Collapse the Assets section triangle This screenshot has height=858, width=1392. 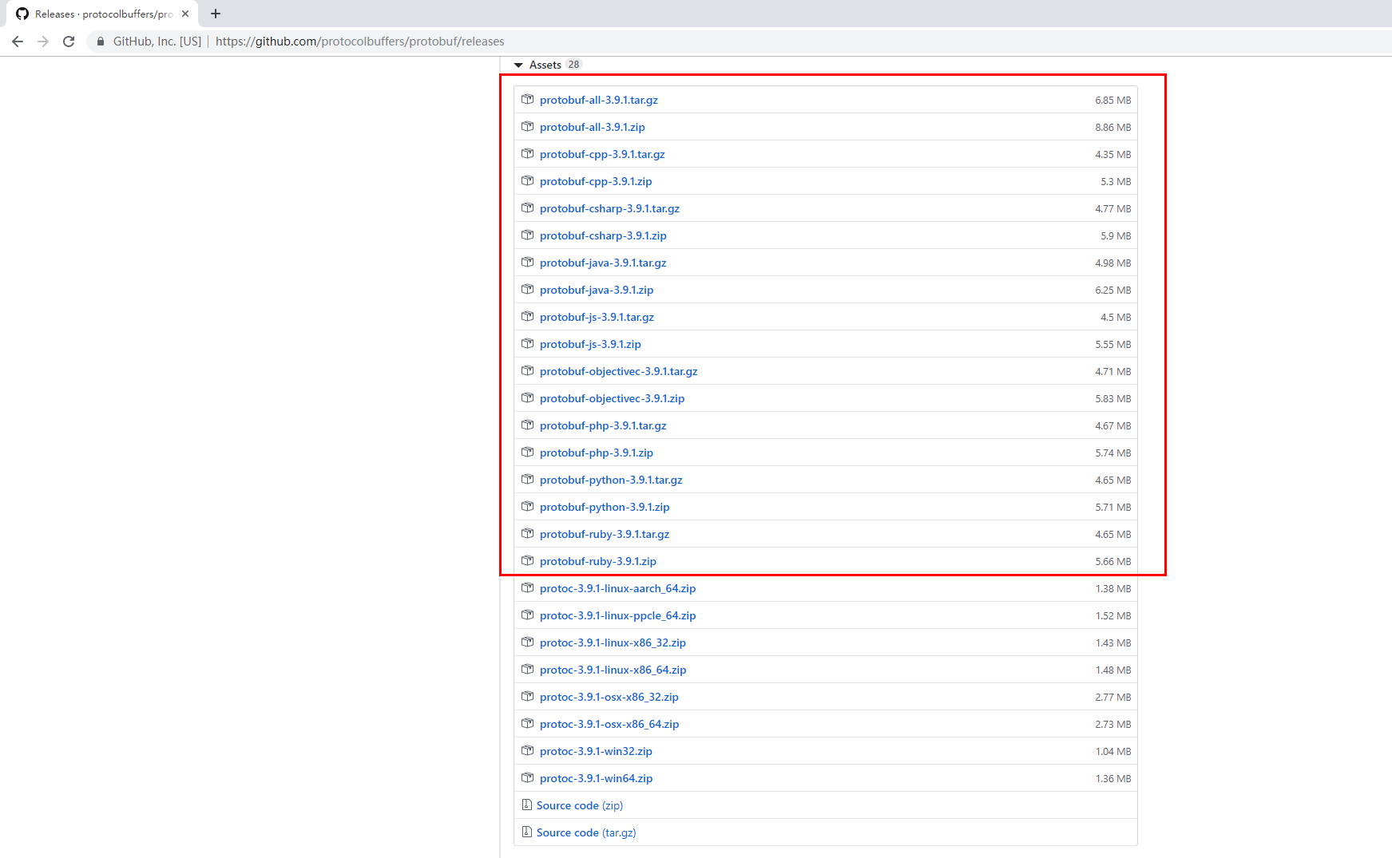(x=518, y=65)
